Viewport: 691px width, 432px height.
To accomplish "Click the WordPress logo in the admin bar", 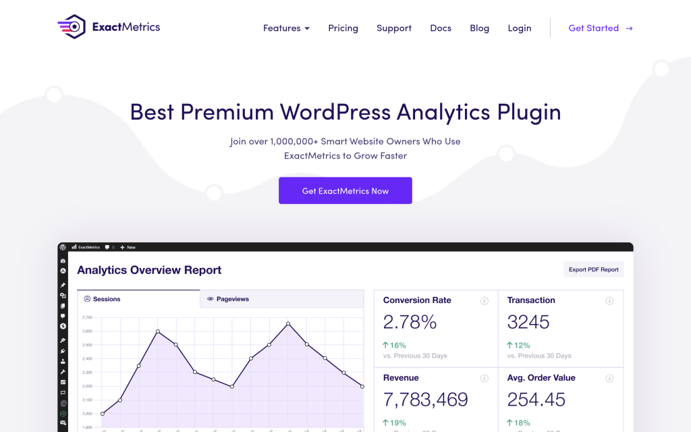I will (63, 247).
